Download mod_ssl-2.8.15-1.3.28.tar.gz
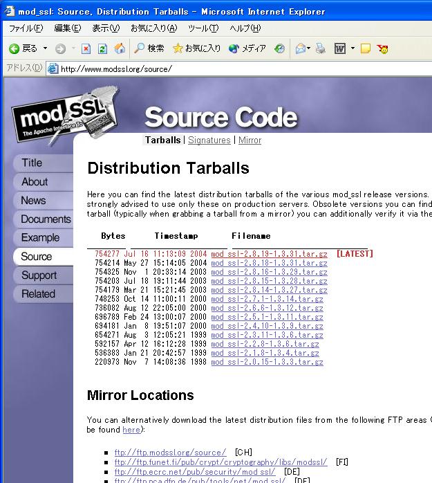432x483 pixels. click(270, 281)
